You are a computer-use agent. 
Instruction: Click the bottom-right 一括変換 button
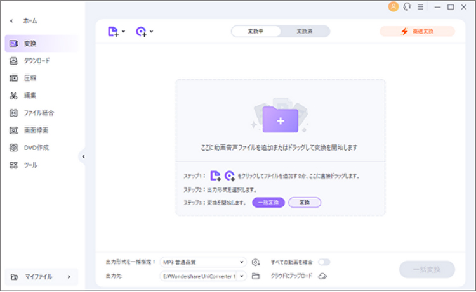(427, 270)
